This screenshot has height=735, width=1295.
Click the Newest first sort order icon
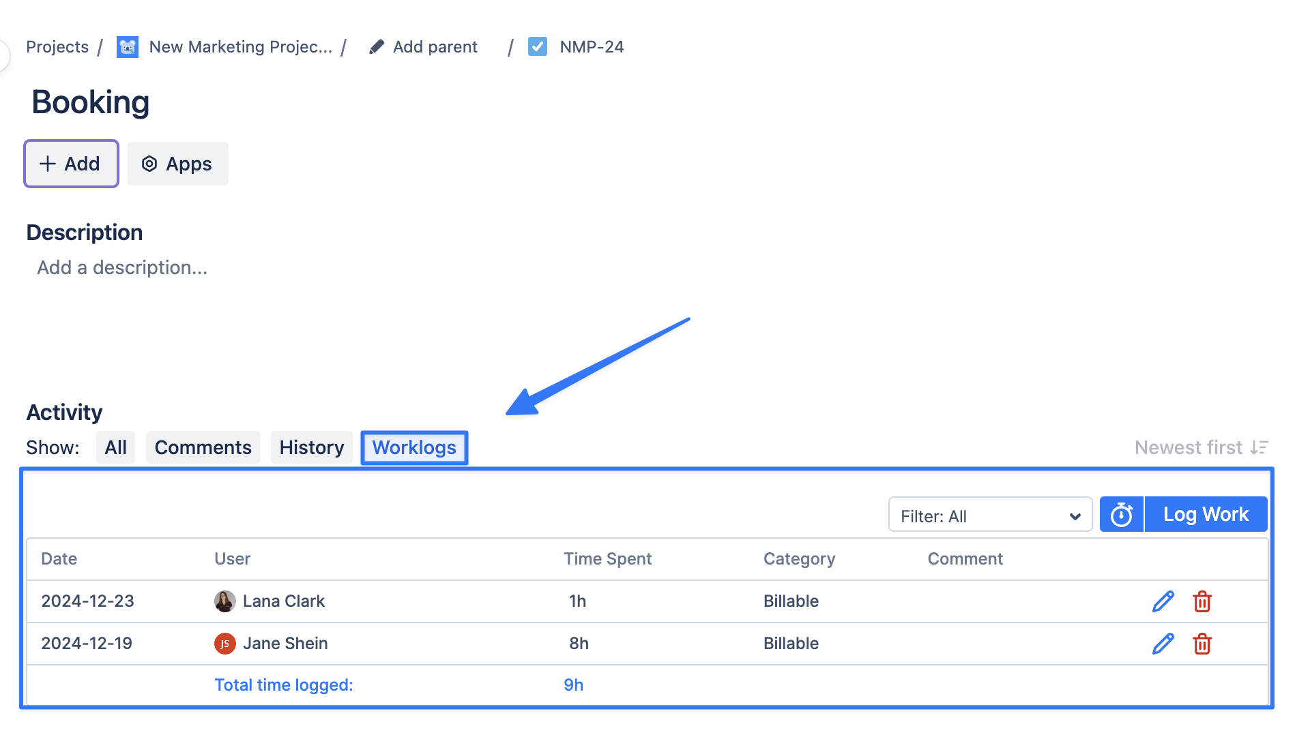pos(1259,448)
